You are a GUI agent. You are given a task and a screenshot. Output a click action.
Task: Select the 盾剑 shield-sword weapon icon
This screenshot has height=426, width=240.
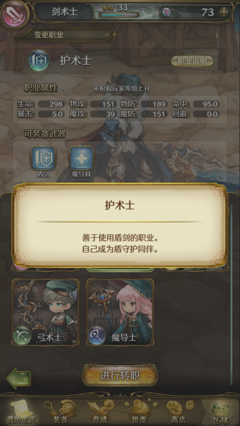[43, 158]
